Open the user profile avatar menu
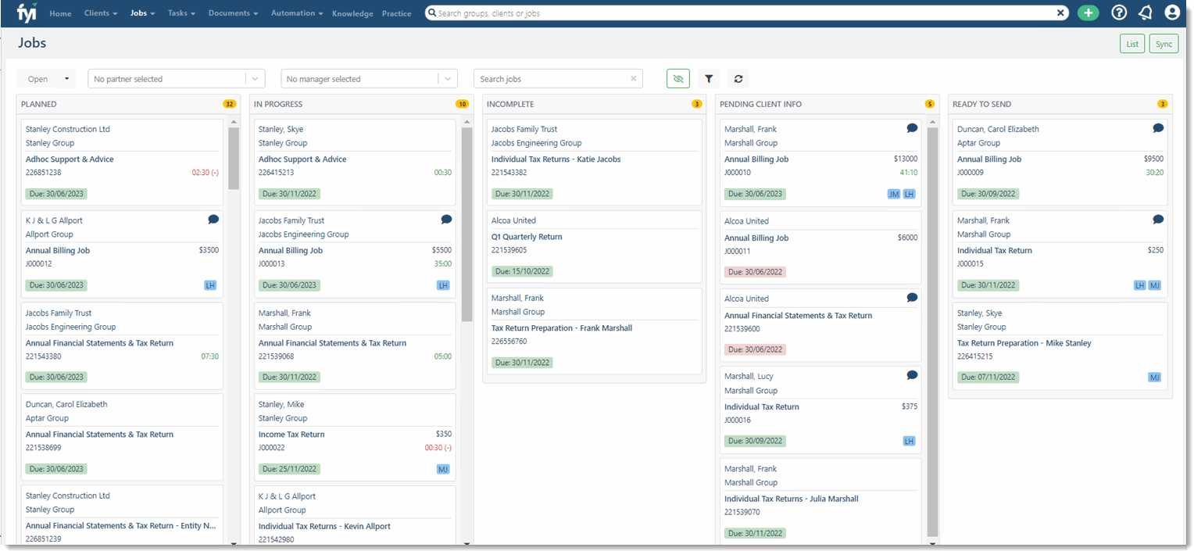This screenshot has width=1194, height=551. (1171, 13)
